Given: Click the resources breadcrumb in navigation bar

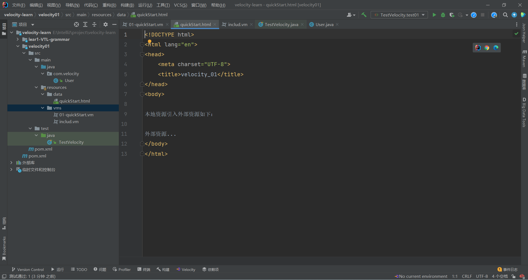Looking at the screenshot, I should (x=101, y=15).
